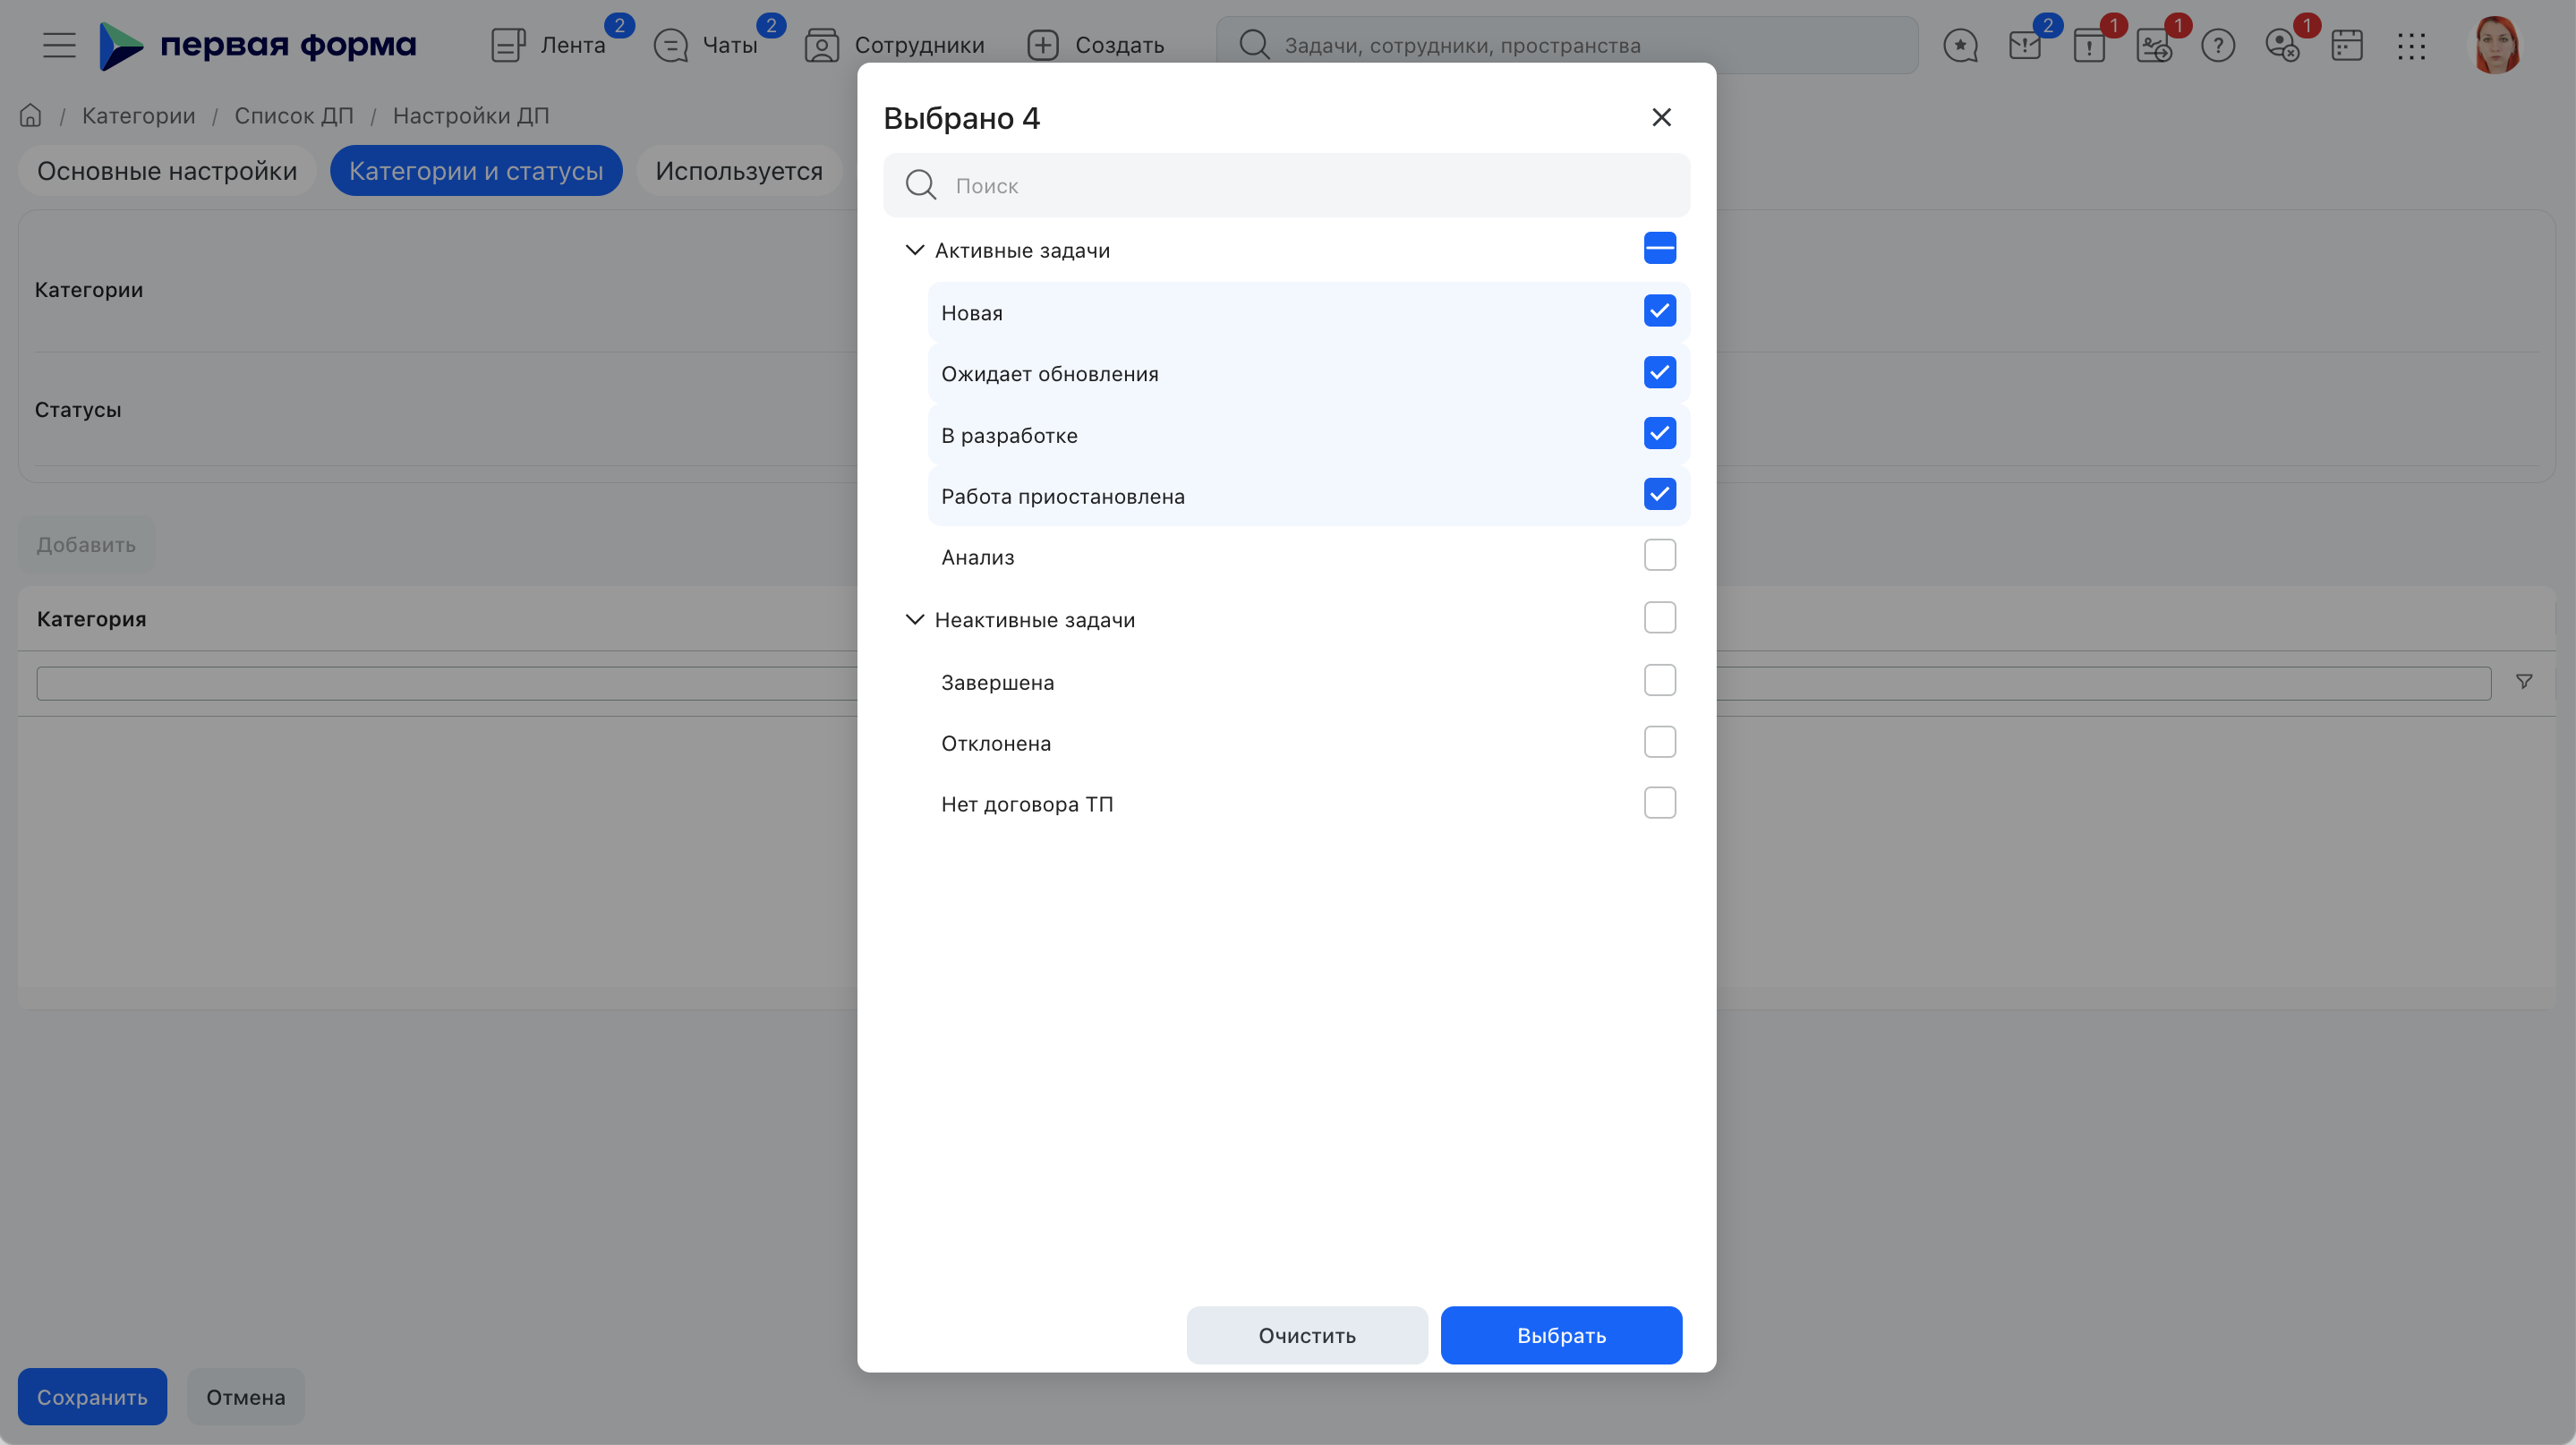Image resolution: width=2576 pixels, height=1445 pixels.
Task: Uncheck the Новая status
Action: pyautogui.click(x=1660, y=310)
